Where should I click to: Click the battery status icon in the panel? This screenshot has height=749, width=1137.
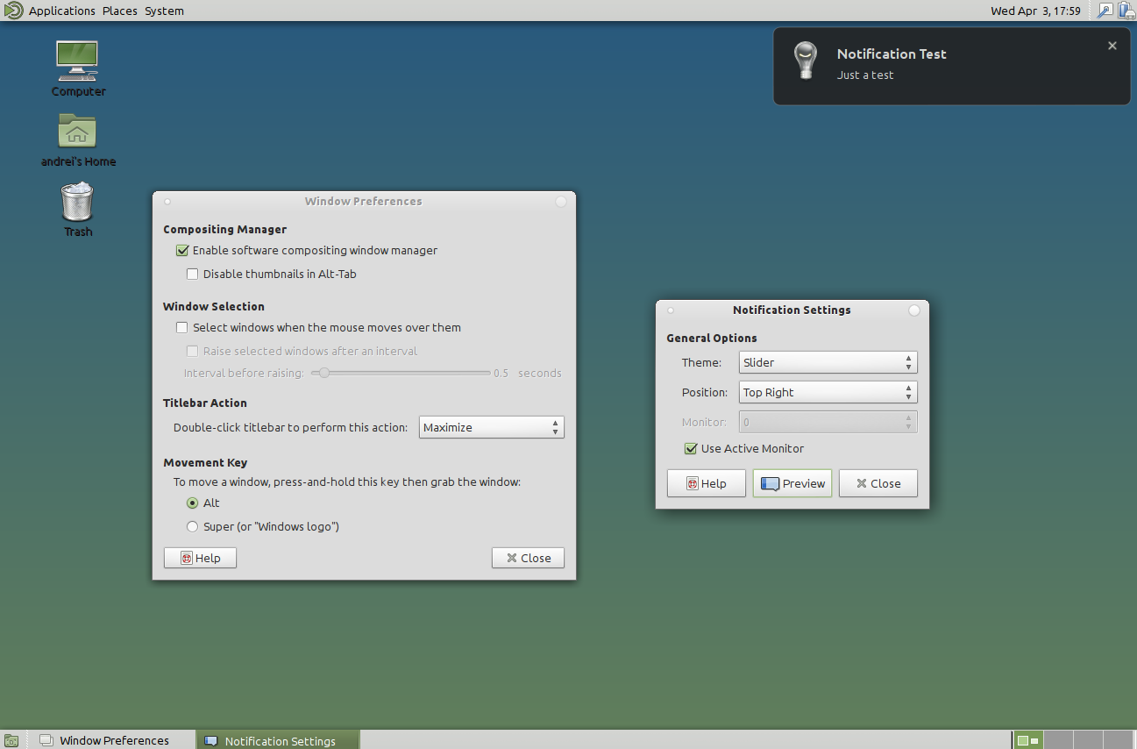[x=1126, y=11]
